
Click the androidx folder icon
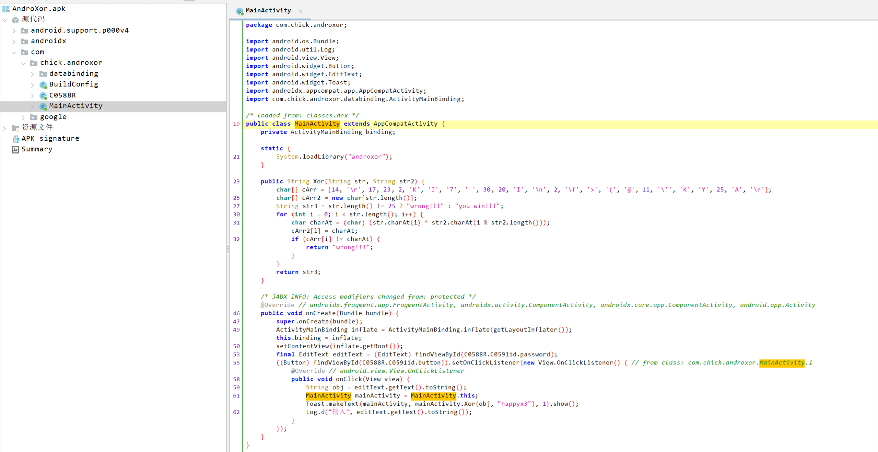[24, 41]
